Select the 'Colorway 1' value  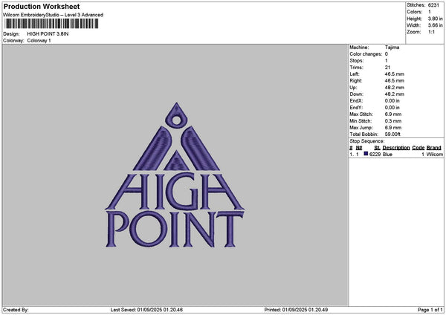pyautogui.click(x=39, y=41)
